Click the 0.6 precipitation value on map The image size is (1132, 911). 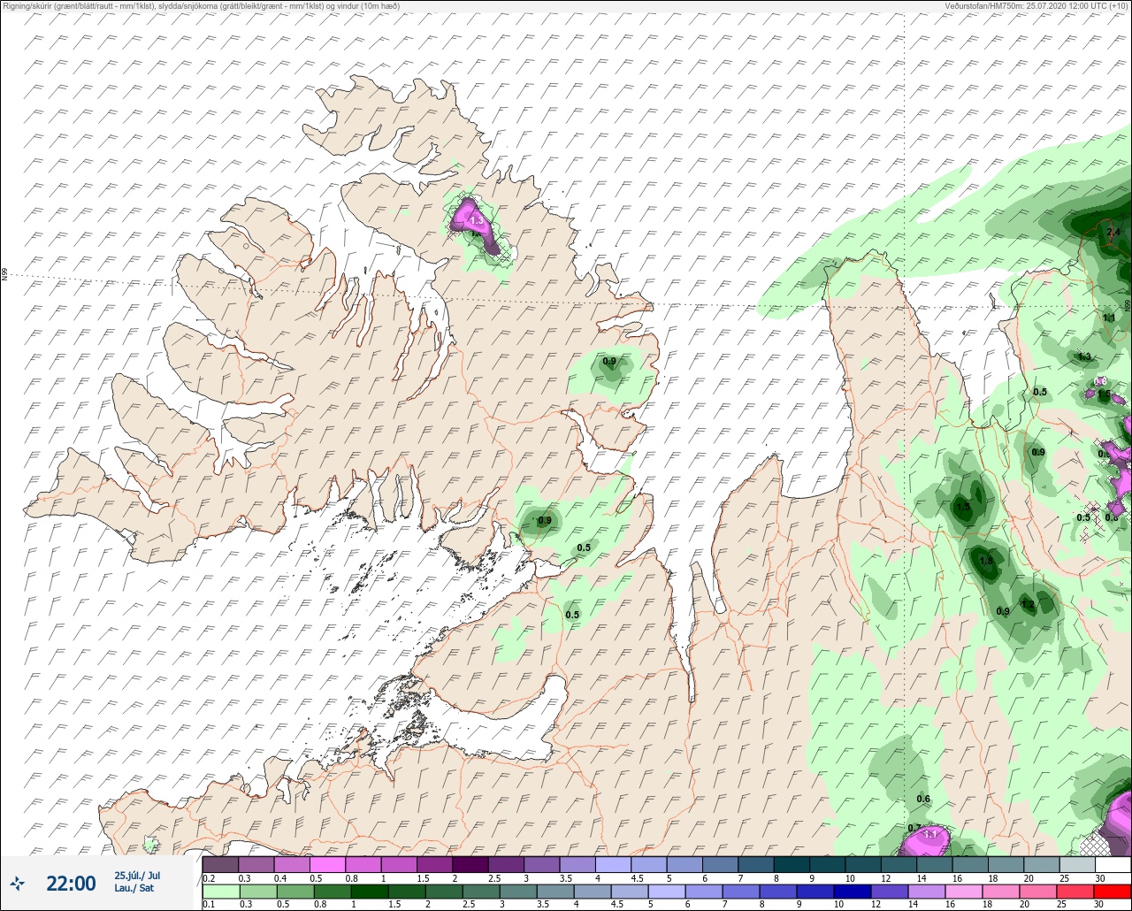coord(923,799)
